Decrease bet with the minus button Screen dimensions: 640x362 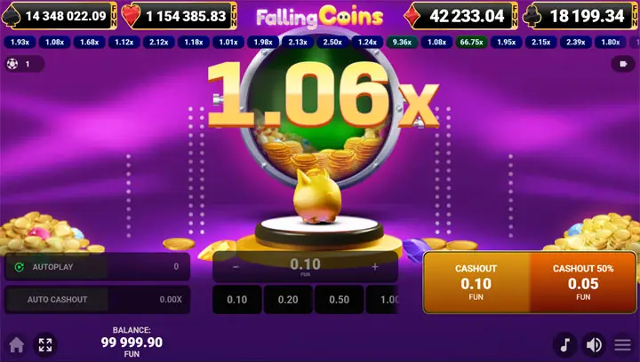[236, 267]
